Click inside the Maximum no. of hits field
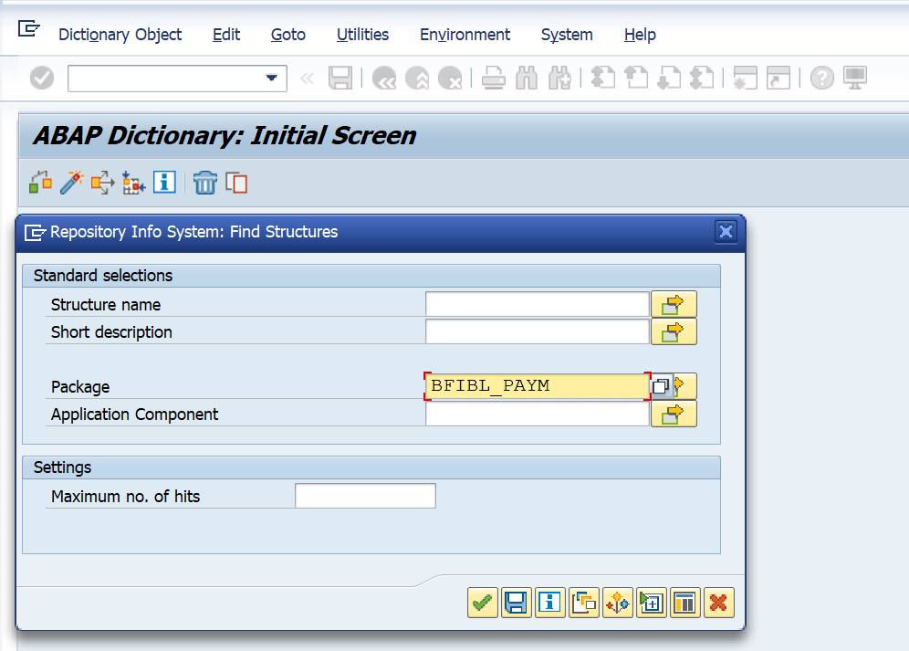The width and height of the screenshot is (909, 651). [x=364, y=495]
